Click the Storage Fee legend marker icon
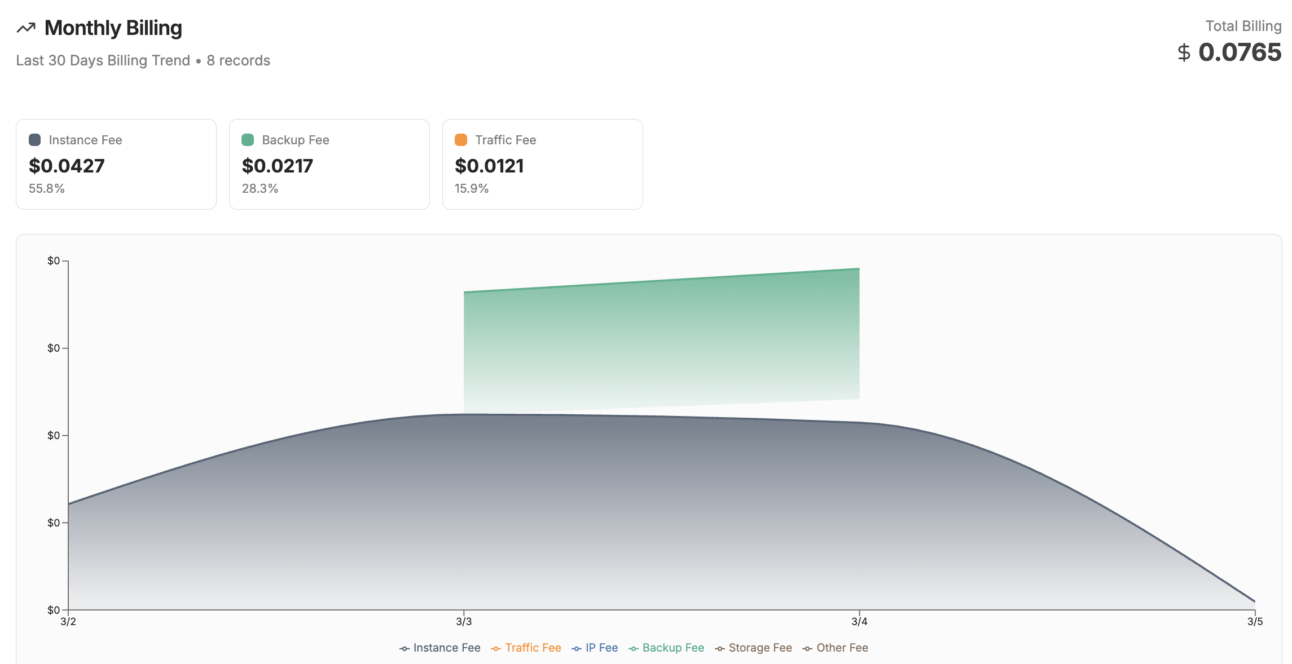Viewport: 1292px width, 664px height. (719, 649)
